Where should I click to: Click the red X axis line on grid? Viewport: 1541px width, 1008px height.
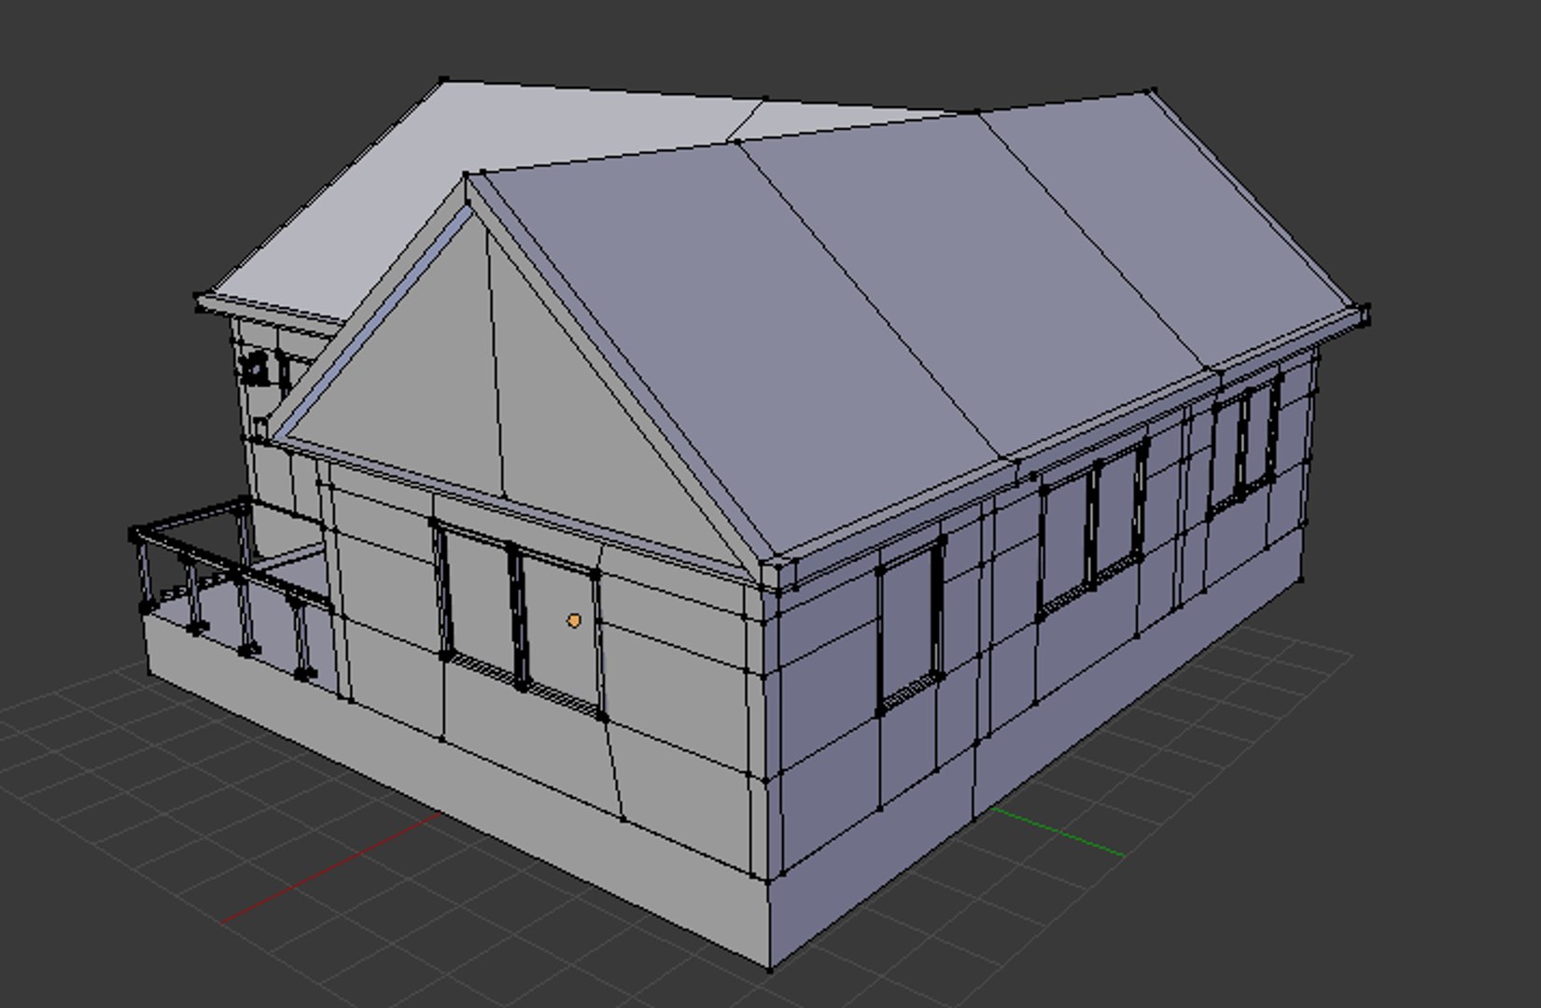332,867
